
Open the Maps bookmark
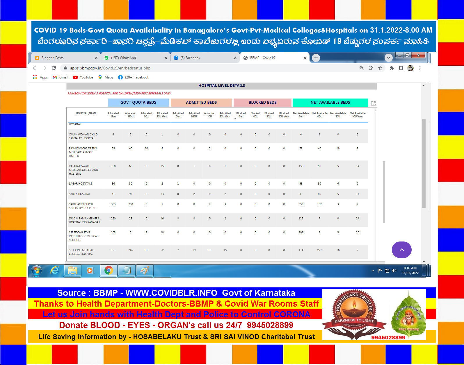[x=106, y=77]
